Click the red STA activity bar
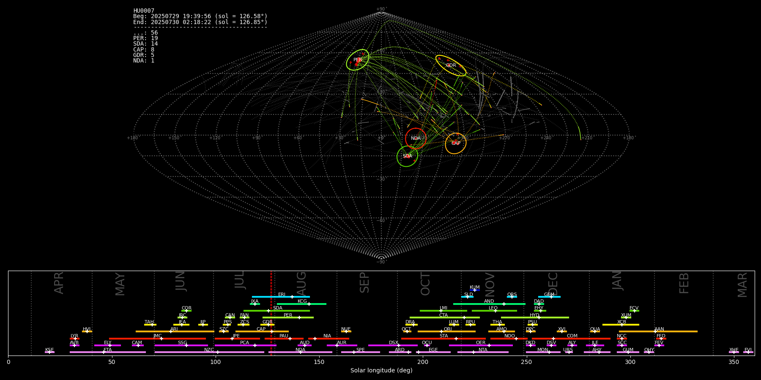 pyautogui.click(x=443, y=338)
